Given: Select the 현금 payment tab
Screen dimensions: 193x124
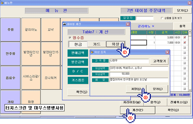Looking at the screenshot, I should (x=78, y=44).
